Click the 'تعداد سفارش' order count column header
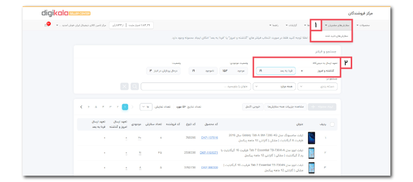413x182 pixels. click(153, 124)
